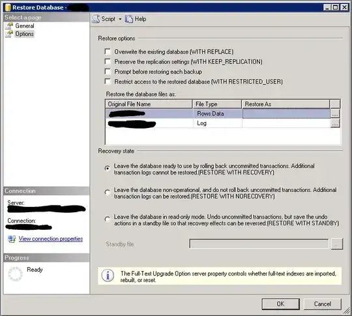
Task: Click the File Type column header
Action: [x=217, y=104]
